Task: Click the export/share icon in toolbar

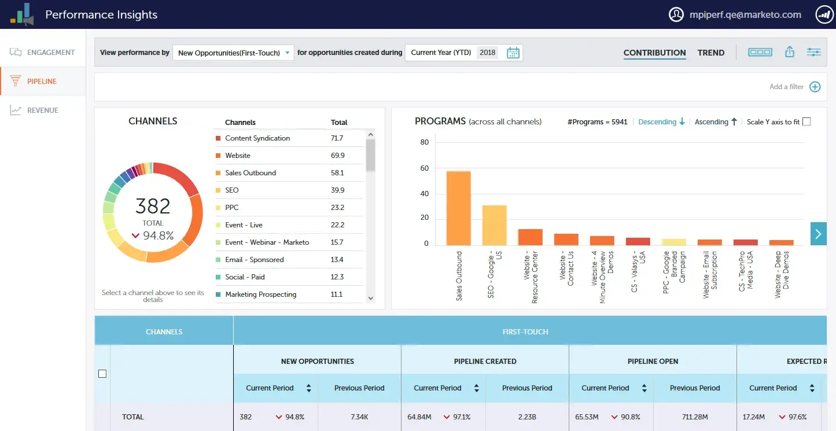Action: (x=789, y=51)
